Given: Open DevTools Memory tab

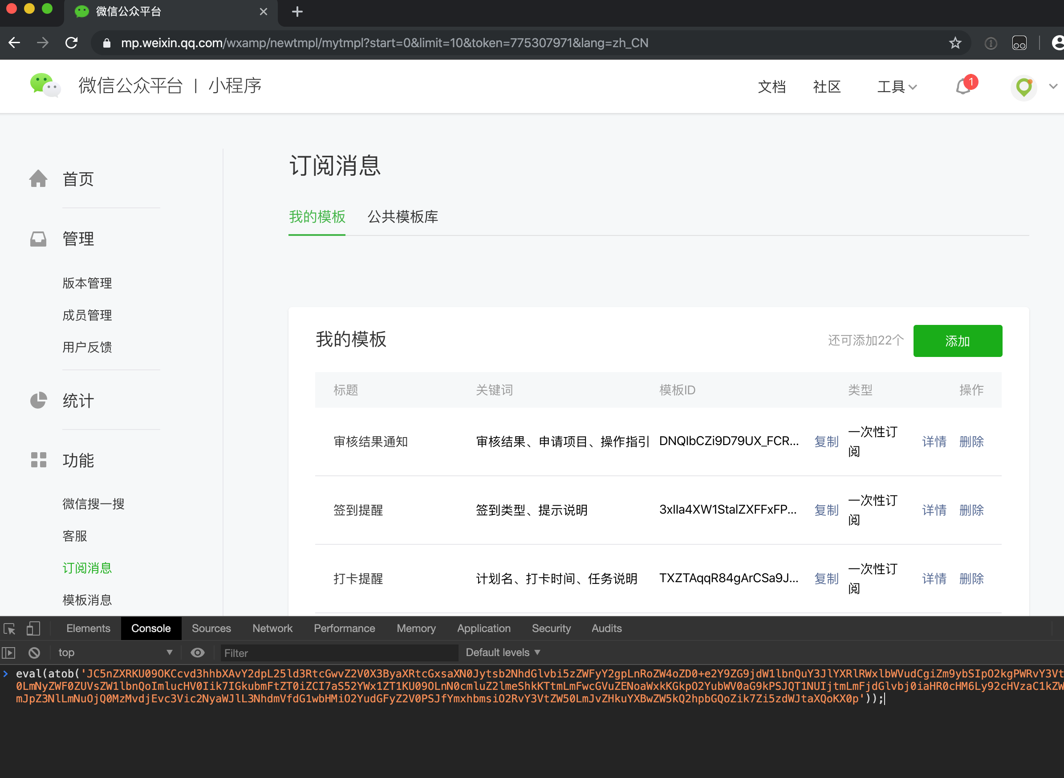Looking at the screenshot, I should click(416, 629).
